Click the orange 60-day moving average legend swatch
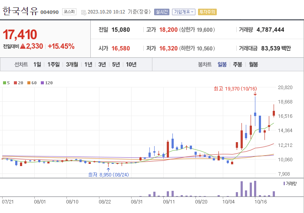The image size is (304, 213). click(x=29, y=83)
